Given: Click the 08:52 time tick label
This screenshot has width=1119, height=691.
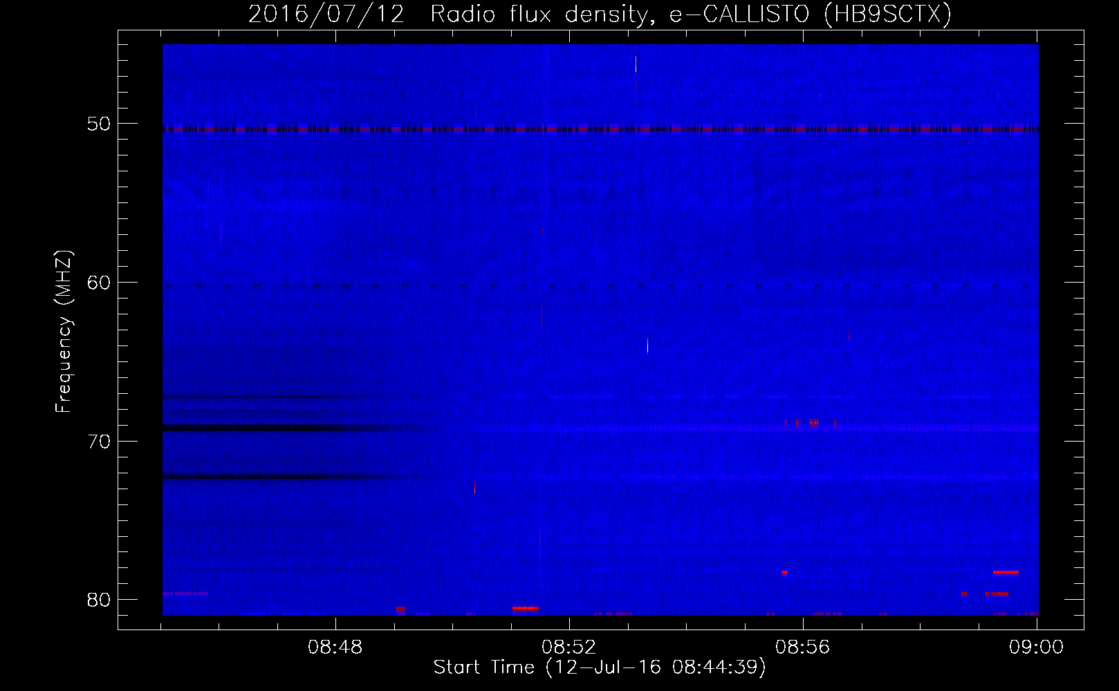Looking at the screenshot, I should pos(569,647).
